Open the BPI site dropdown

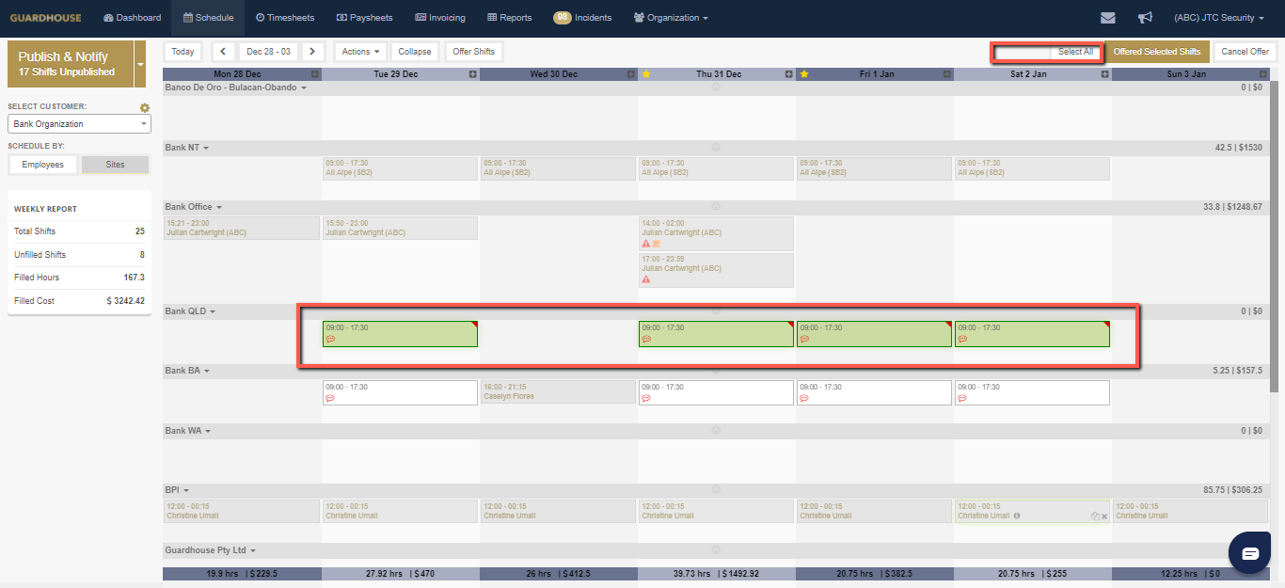pyautogui.click(x=186, y=490)
